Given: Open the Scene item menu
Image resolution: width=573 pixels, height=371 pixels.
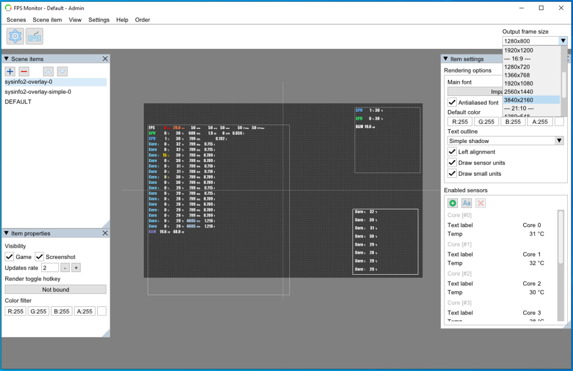Looking at the screenshot, I should click(x=47, y=20).
